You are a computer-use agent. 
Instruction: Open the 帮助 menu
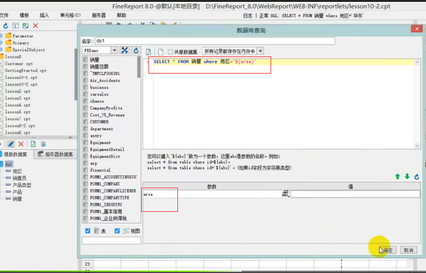tap(122, 15)
